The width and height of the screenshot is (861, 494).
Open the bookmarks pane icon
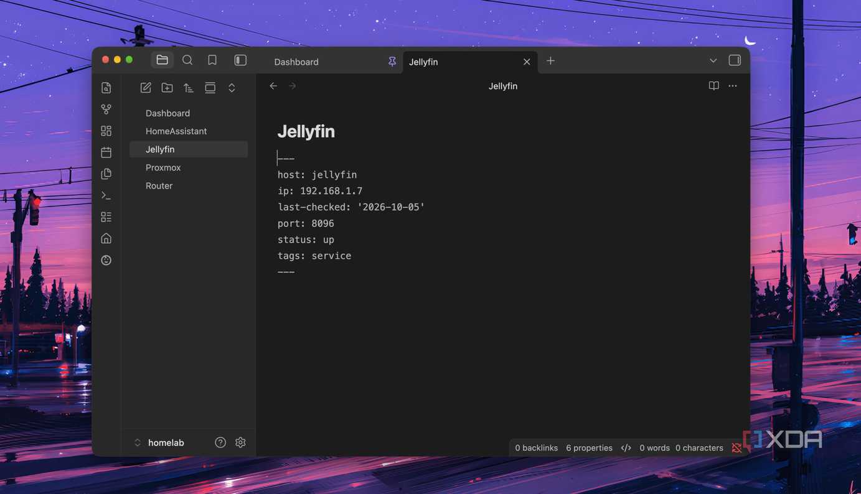point(212,60)
